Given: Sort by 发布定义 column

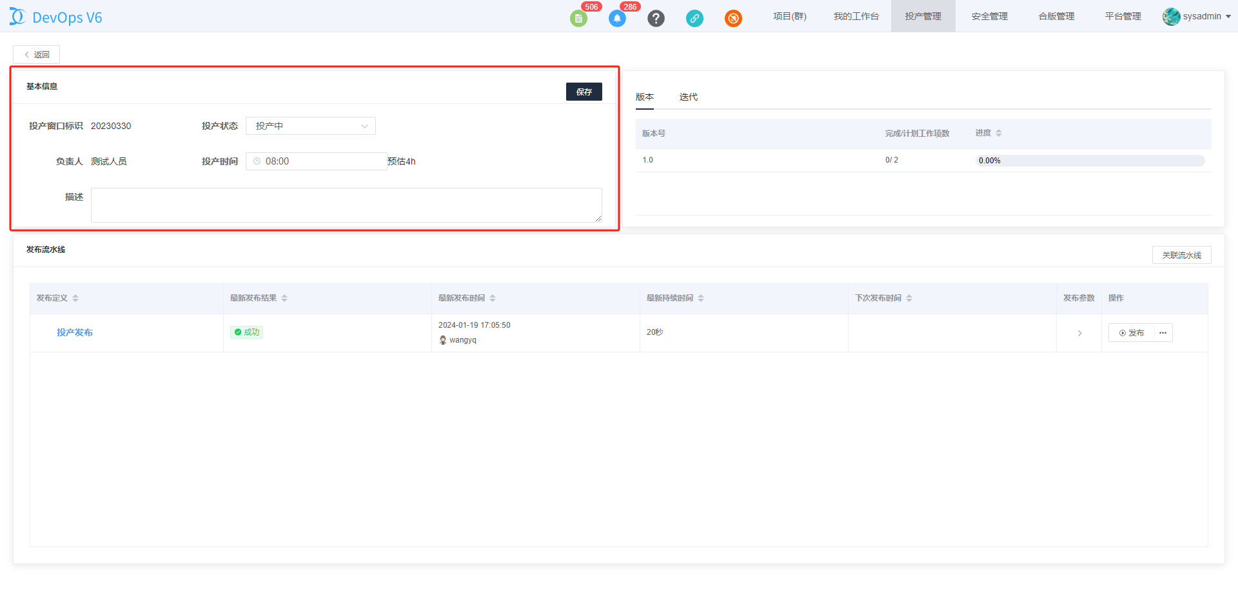Looking at the screenshot, I should [x=75, y=298].
